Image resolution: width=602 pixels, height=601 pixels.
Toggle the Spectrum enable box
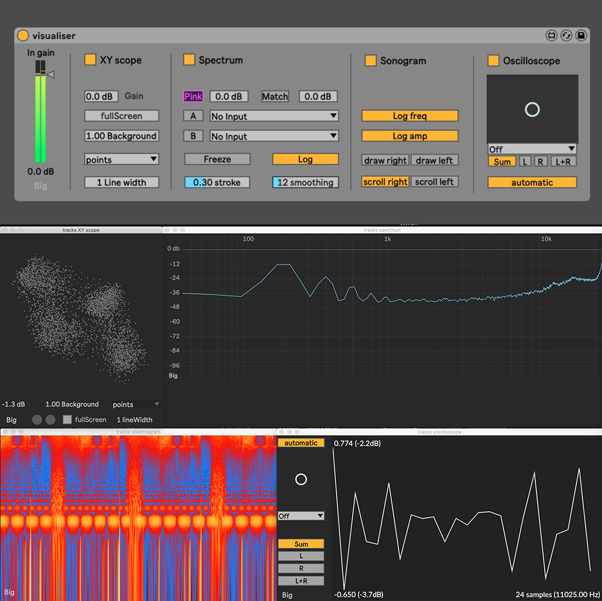[189, 60]
